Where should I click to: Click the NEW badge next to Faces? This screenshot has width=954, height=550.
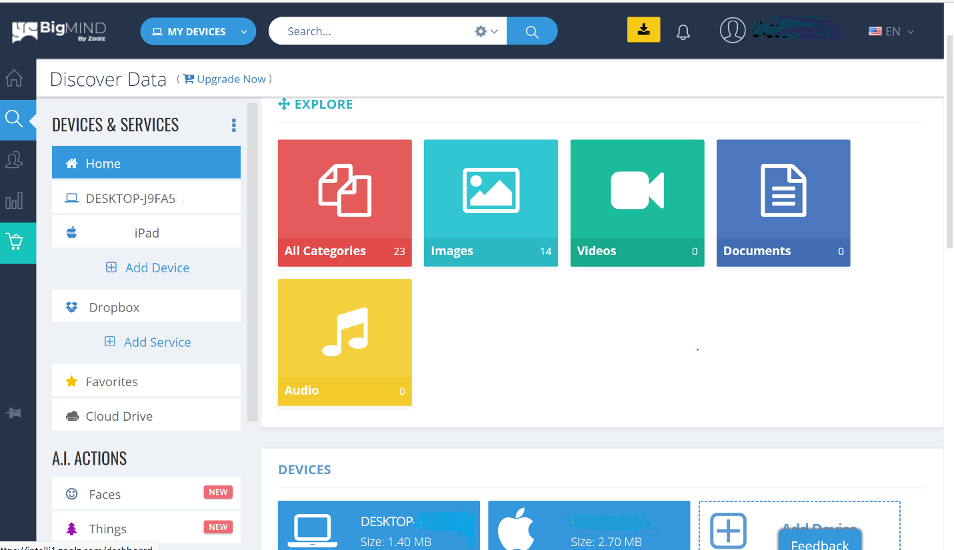218,492
